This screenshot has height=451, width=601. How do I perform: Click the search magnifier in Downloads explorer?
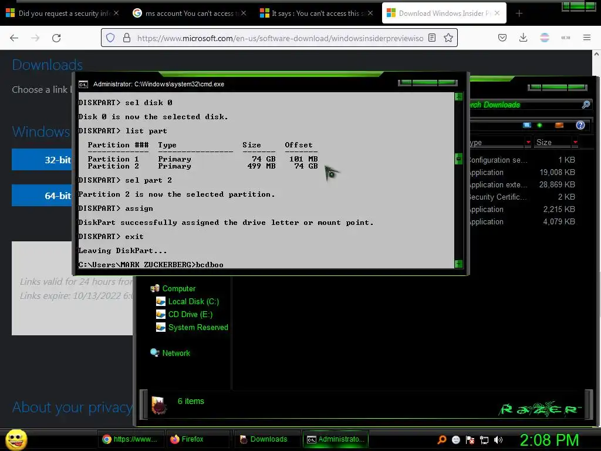pos(586,105)
